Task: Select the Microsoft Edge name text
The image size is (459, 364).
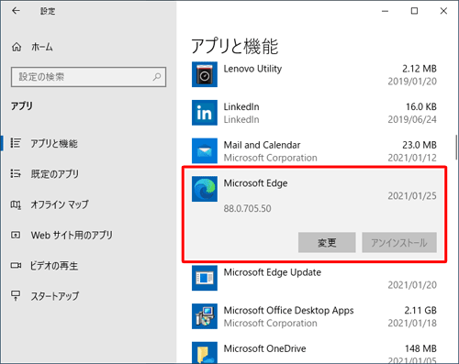Action: coord(255,183)
